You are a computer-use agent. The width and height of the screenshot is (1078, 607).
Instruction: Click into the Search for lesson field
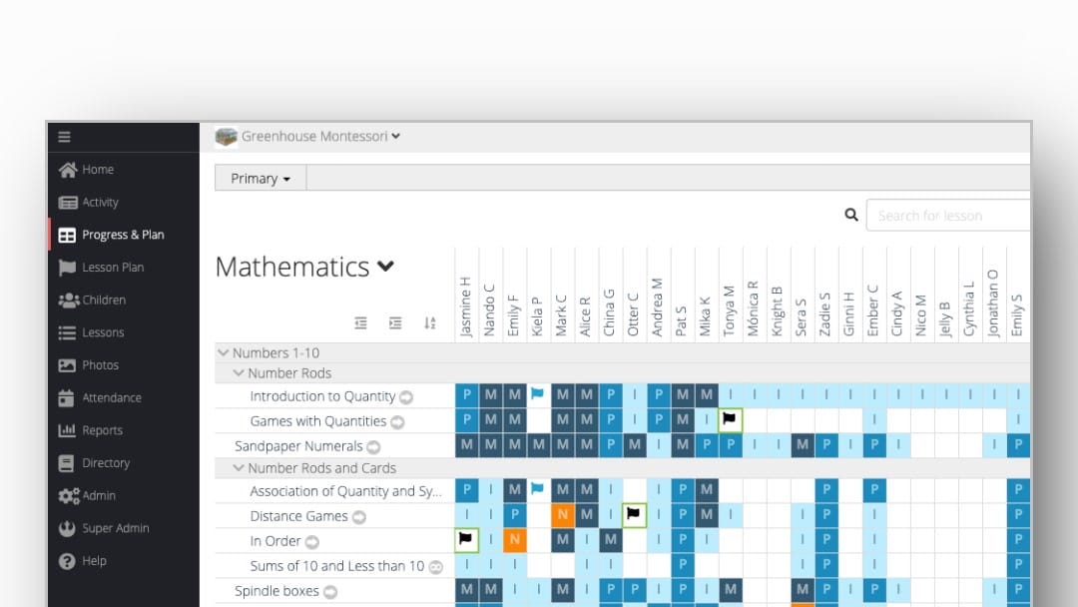click(948, 216)
